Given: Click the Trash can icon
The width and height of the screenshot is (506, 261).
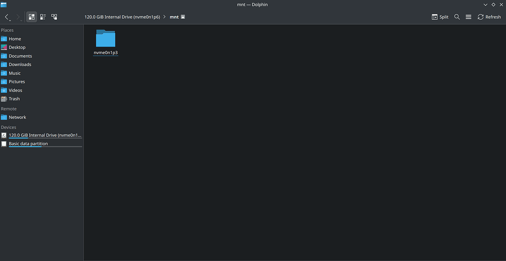Looking at the screenshot, I should pyautogui.click(x=4, y=99).
